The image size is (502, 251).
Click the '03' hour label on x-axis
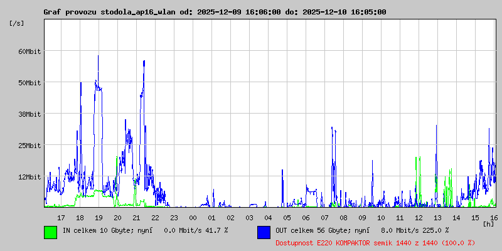click(249, 218)
